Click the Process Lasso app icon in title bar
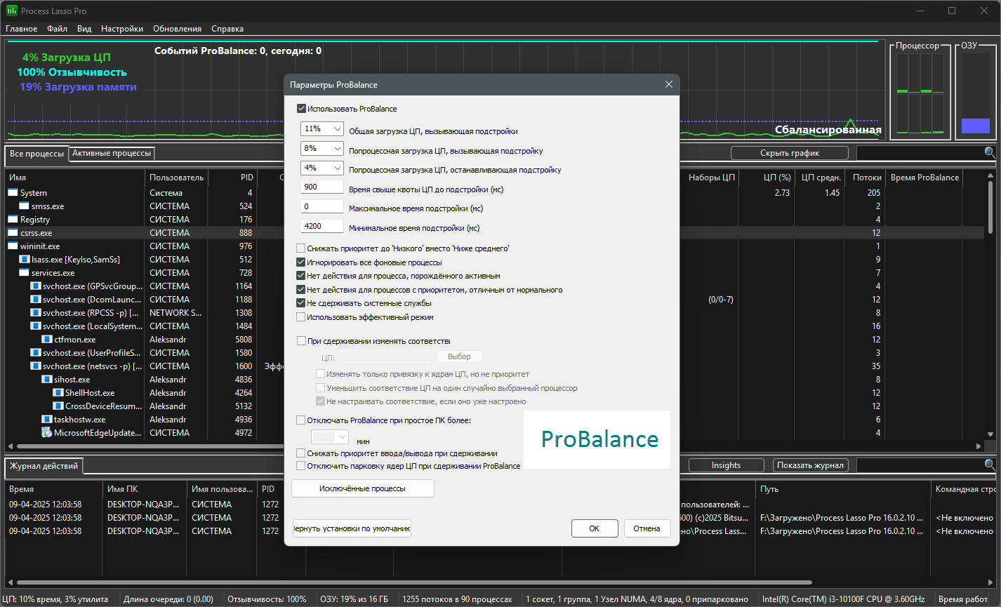 click(12, 11)
